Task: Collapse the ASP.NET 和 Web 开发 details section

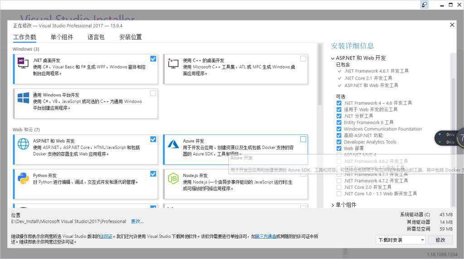Action: click(333, 58)
